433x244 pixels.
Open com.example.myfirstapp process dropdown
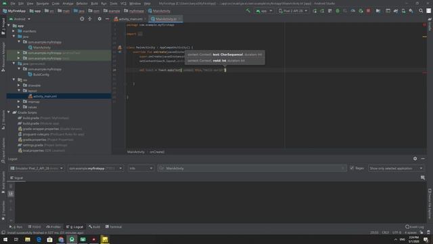point(95,168)
